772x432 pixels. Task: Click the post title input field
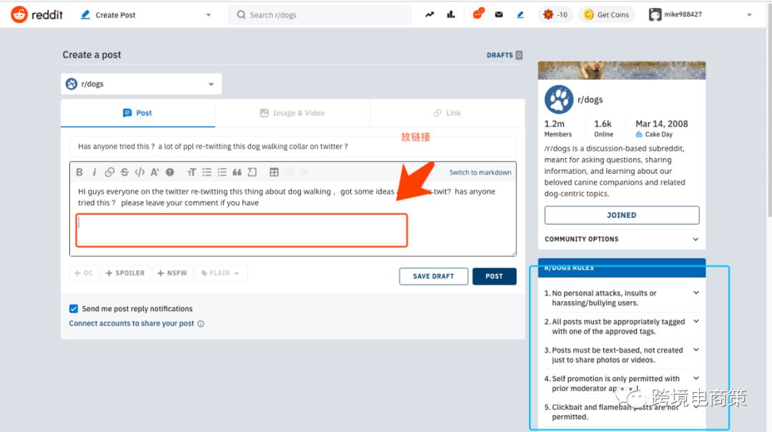(292, 147)
